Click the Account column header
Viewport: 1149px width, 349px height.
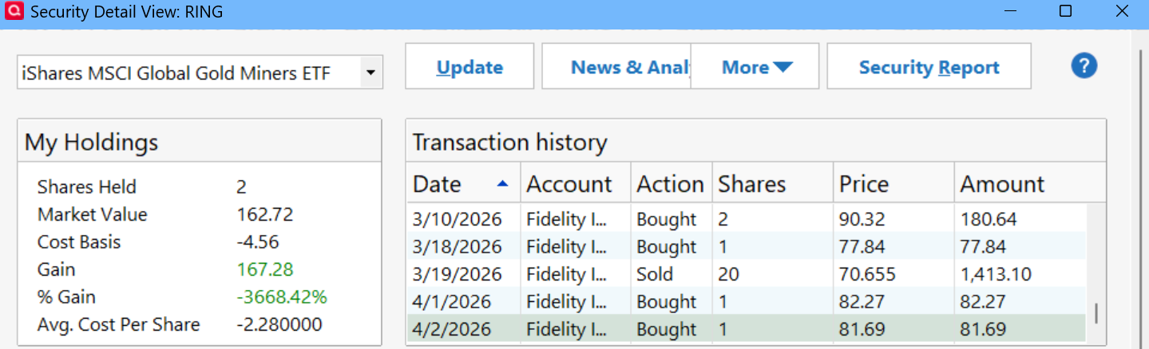569,184
